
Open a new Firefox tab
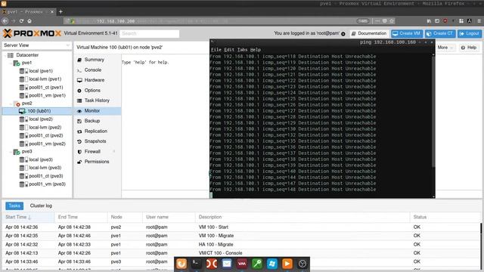pyautogui.click(x=60, y=12)
